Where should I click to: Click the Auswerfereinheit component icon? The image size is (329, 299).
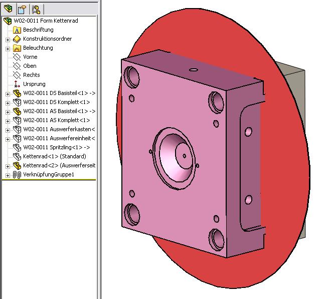click(x=17, y=139)
